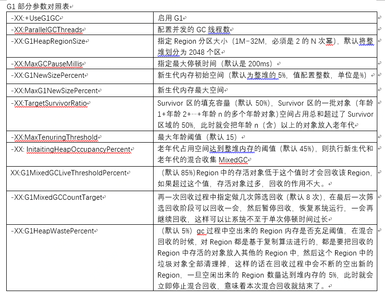
Task: Click the description starting '老年代占用空间'
Action: point(265,154)
